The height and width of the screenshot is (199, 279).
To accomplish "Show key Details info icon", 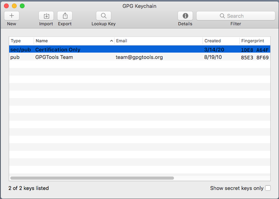I will [x=185, y=16].
